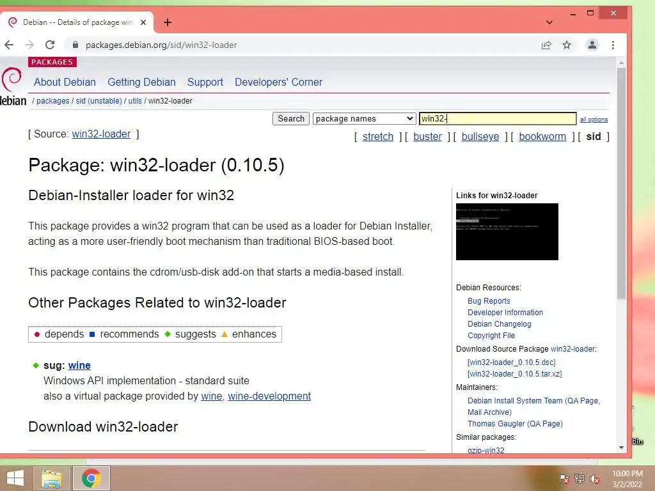The height and width of the screenshot is (491, 655).
Task: Share this page via share icon
Action: pos(546,45)
